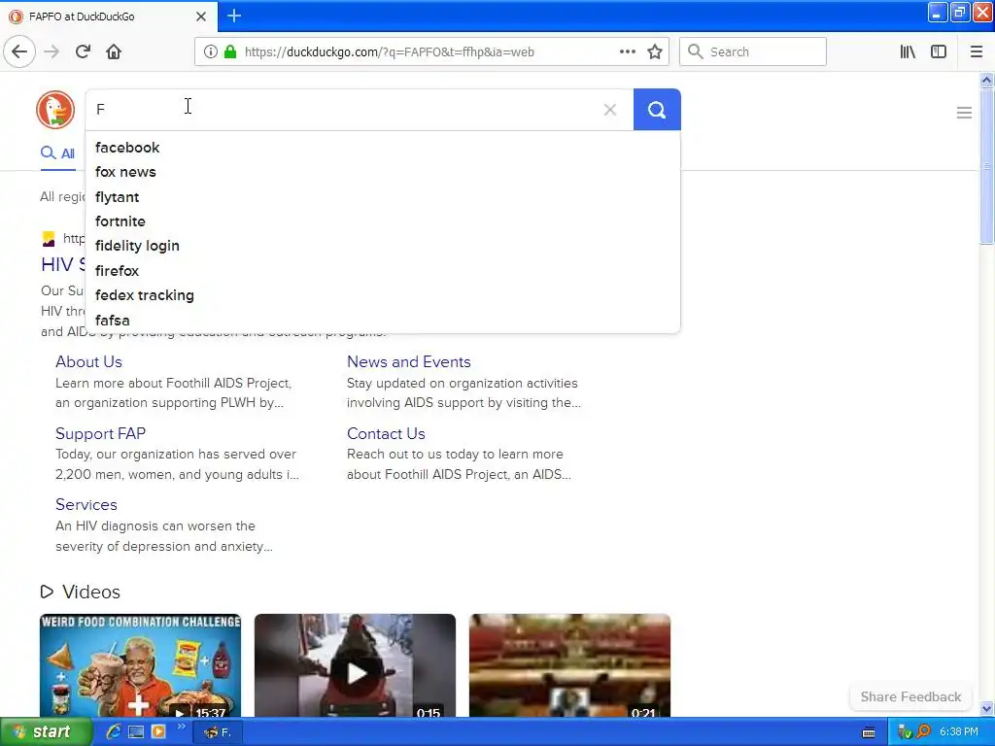
Task: Click the page scrollbar up arrow
Action: tap(986, 80)
